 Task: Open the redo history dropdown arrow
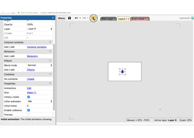click(x=87, y=18)
